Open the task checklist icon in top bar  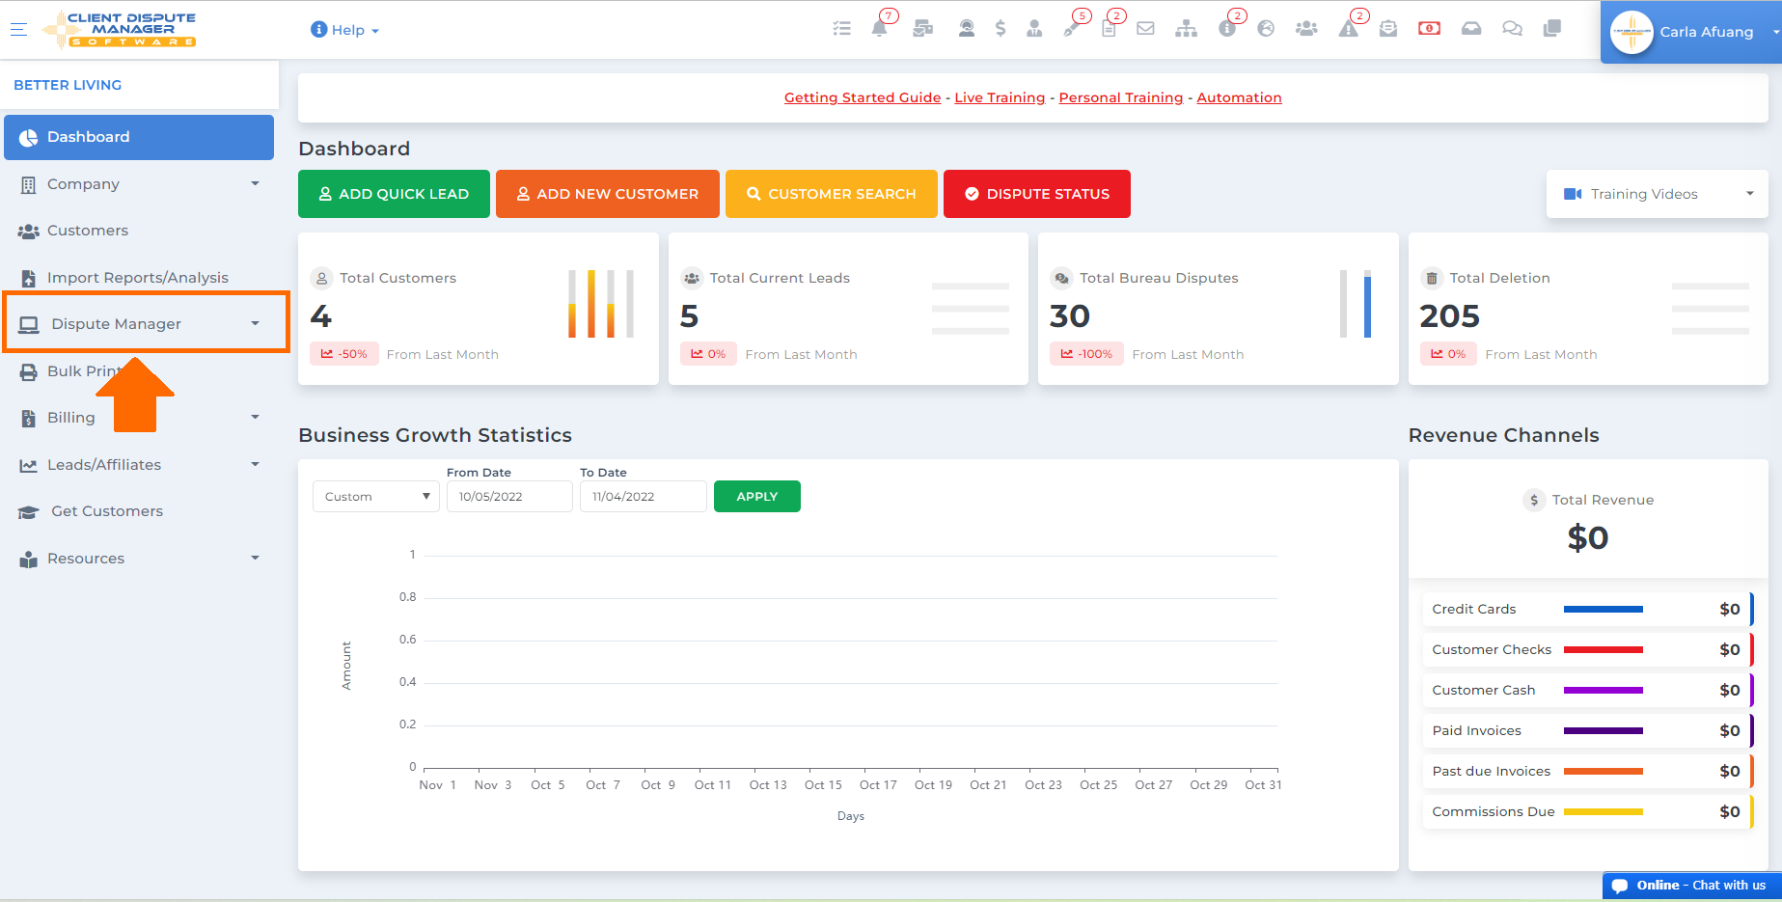coord(841,29)
